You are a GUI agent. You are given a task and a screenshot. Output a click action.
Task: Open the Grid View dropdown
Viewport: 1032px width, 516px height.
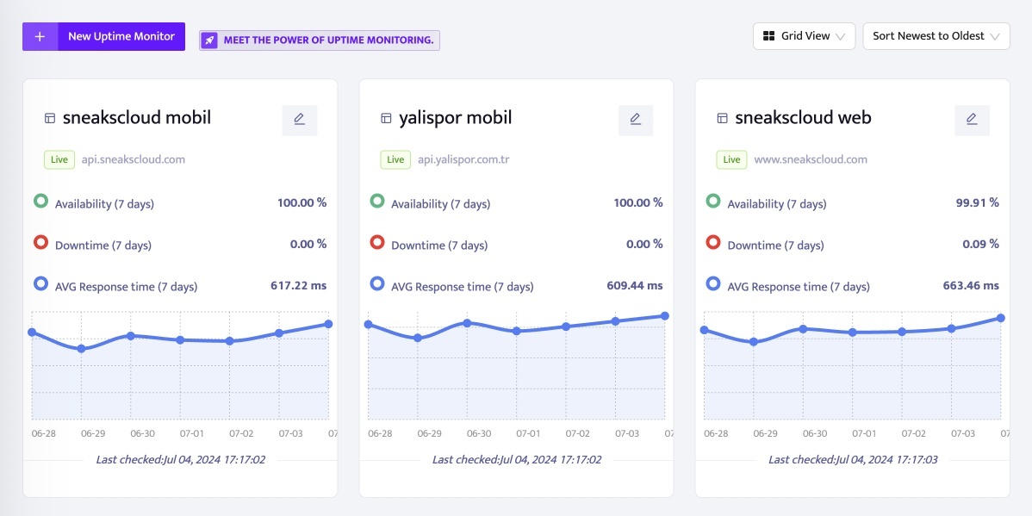804,36
